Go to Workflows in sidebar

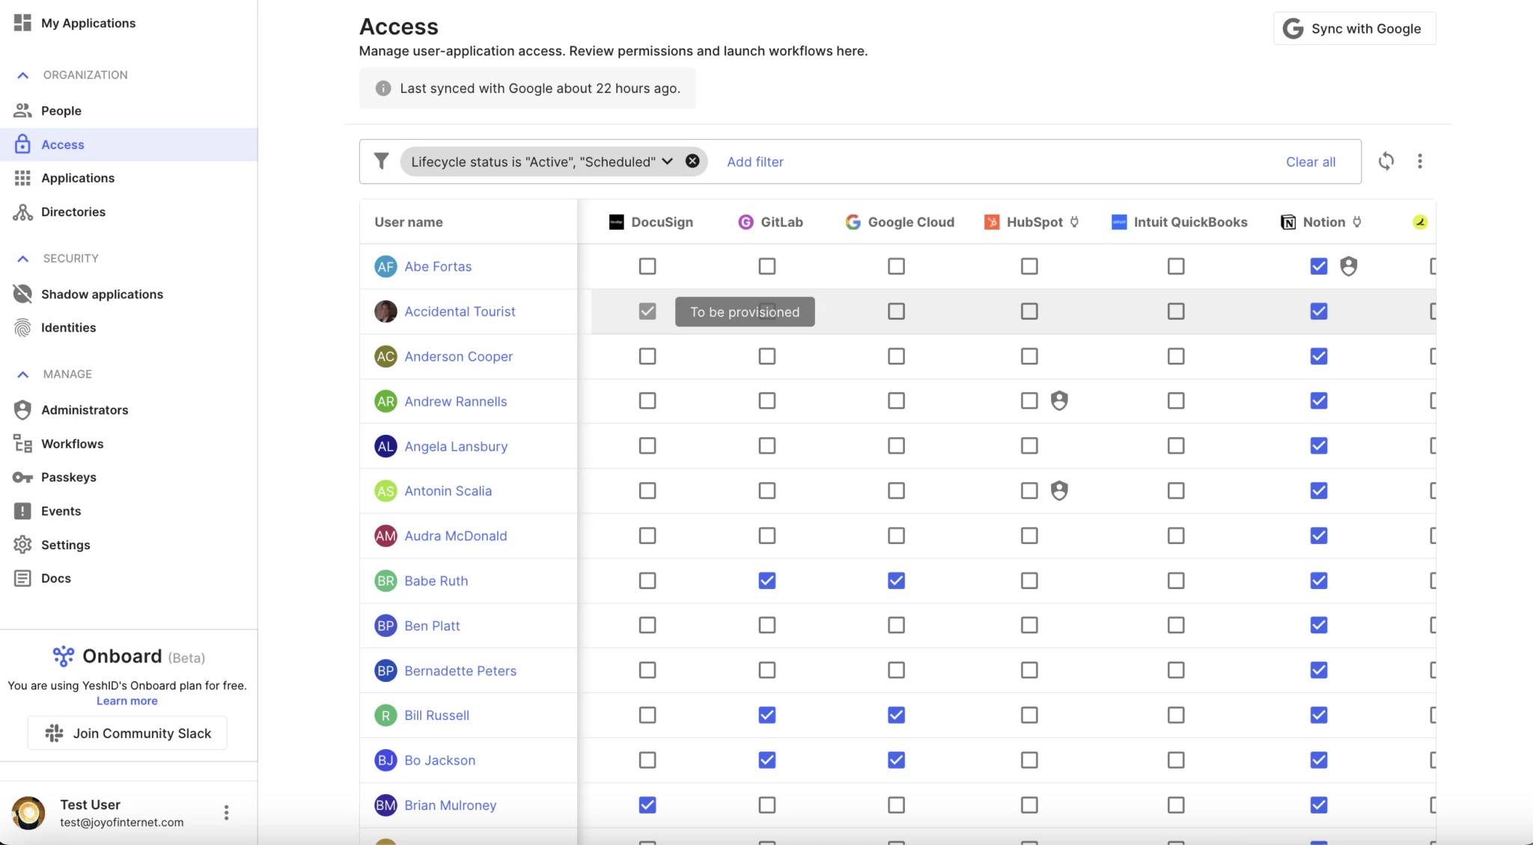pos(72,444)
